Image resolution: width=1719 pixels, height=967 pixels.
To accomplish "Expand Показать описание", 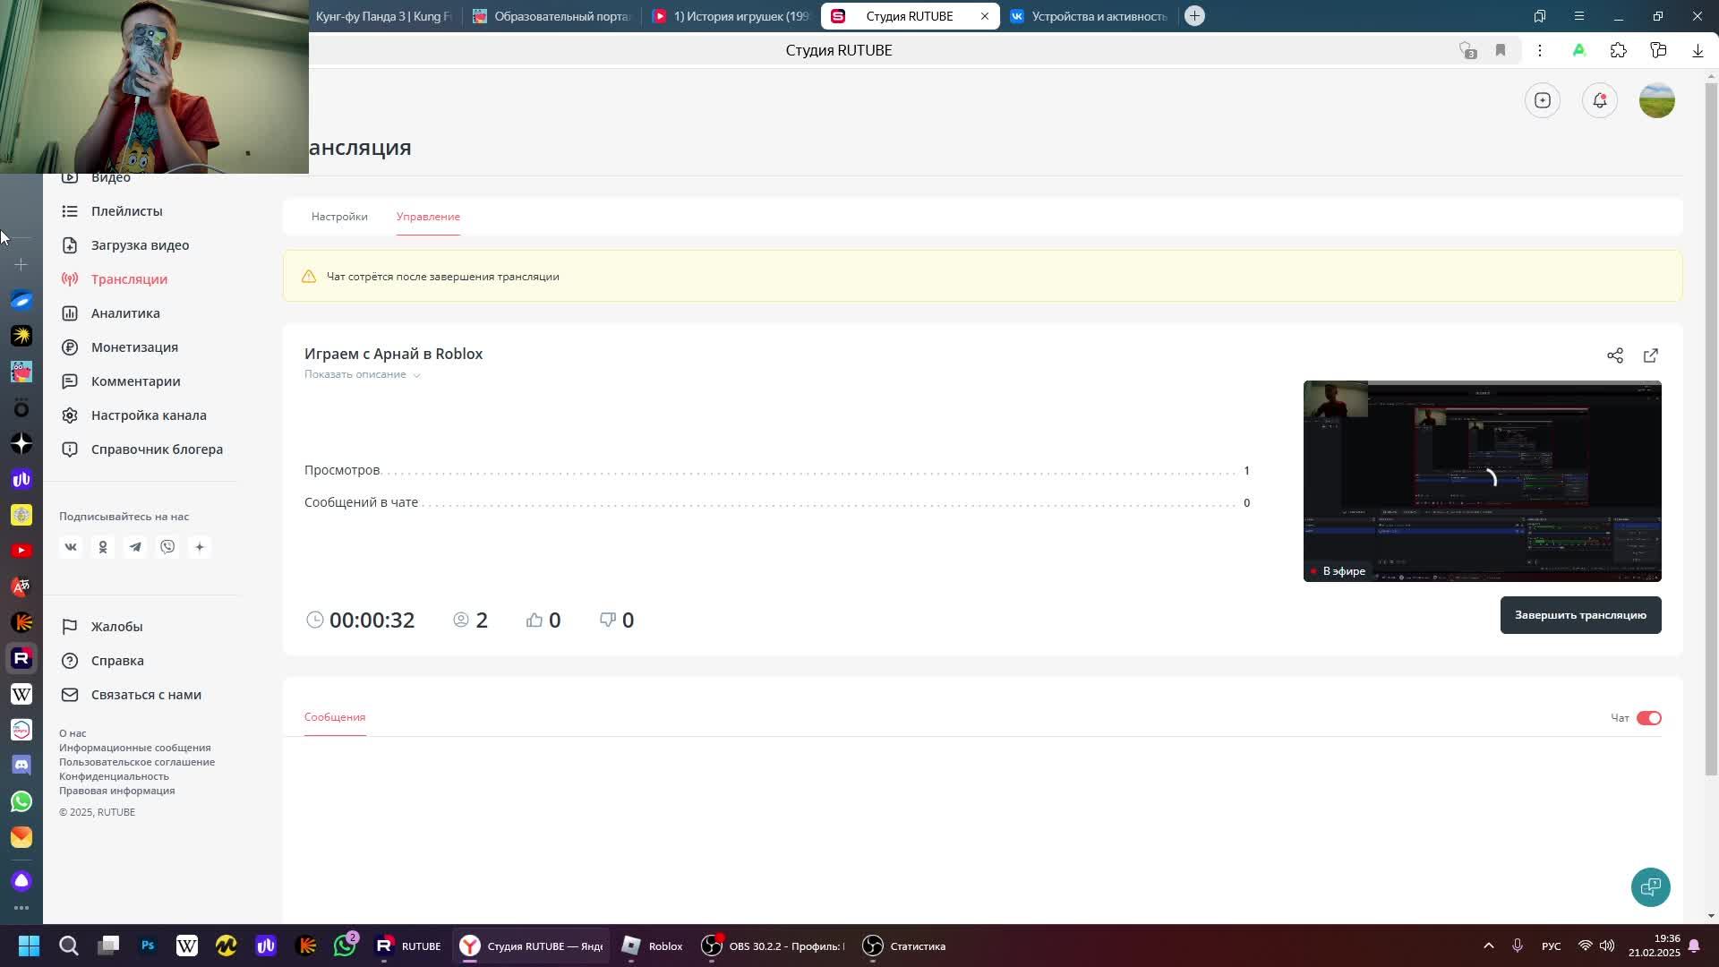I will click(362, 374).
